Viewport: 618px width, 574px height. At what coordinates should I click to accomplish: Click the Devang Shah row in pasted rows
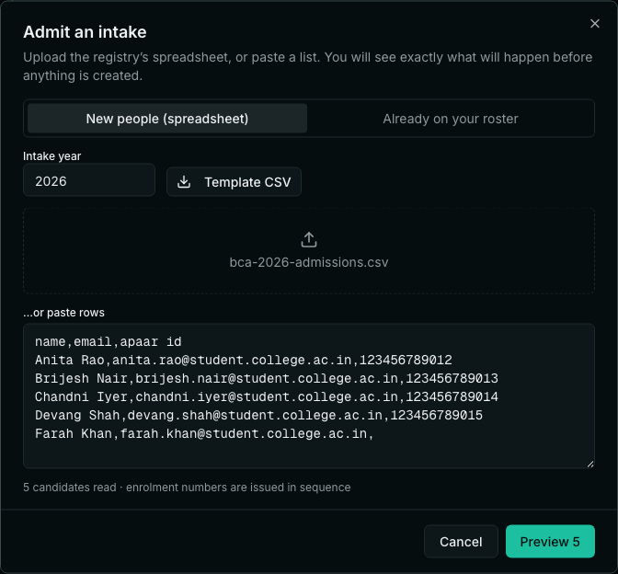258,415
